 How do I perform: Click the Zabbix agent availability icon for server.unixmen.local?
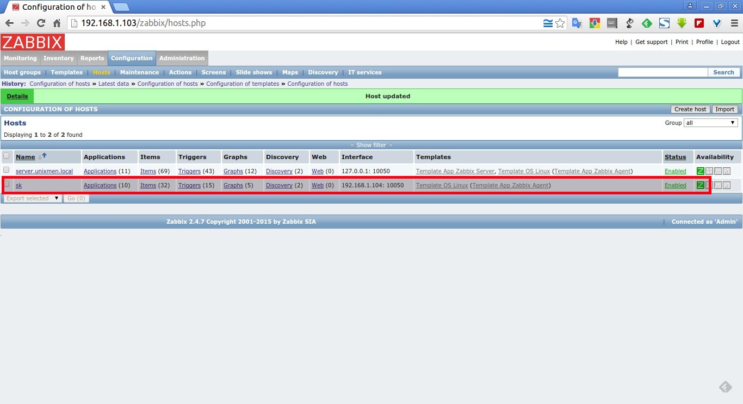tap(700, 171)
